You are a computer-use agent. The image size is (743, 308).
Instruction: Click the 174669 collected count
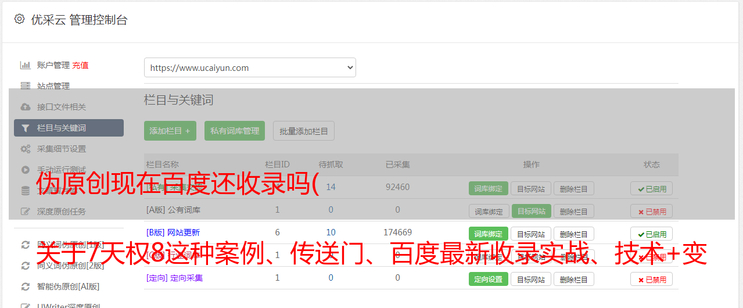(397, 232)
